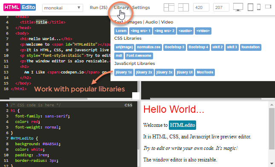Switch to desktop monitor preview icon

coord(238,7)
